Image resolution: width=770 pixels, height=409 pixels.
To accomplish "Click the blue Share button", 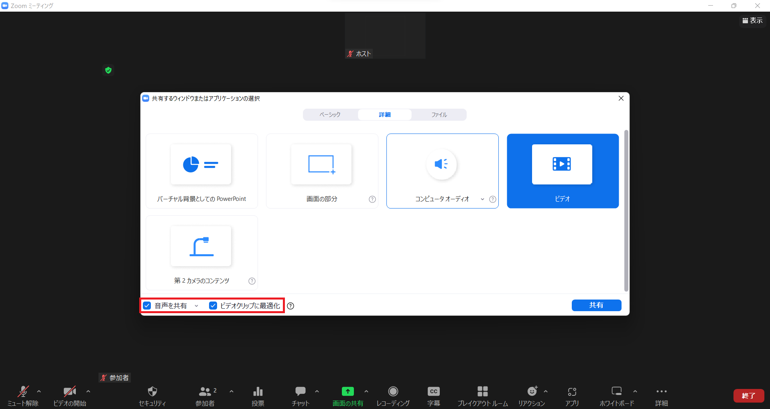I will coord(596,305).
